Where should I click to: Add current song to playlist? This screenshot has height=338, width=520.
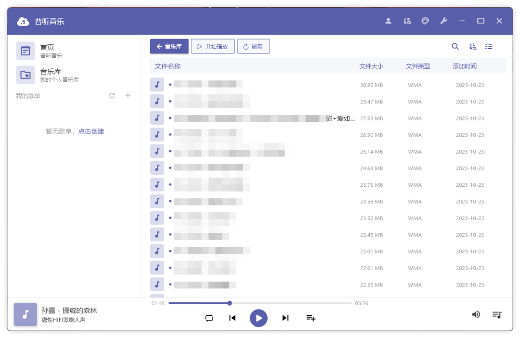[x=311, y=318]
